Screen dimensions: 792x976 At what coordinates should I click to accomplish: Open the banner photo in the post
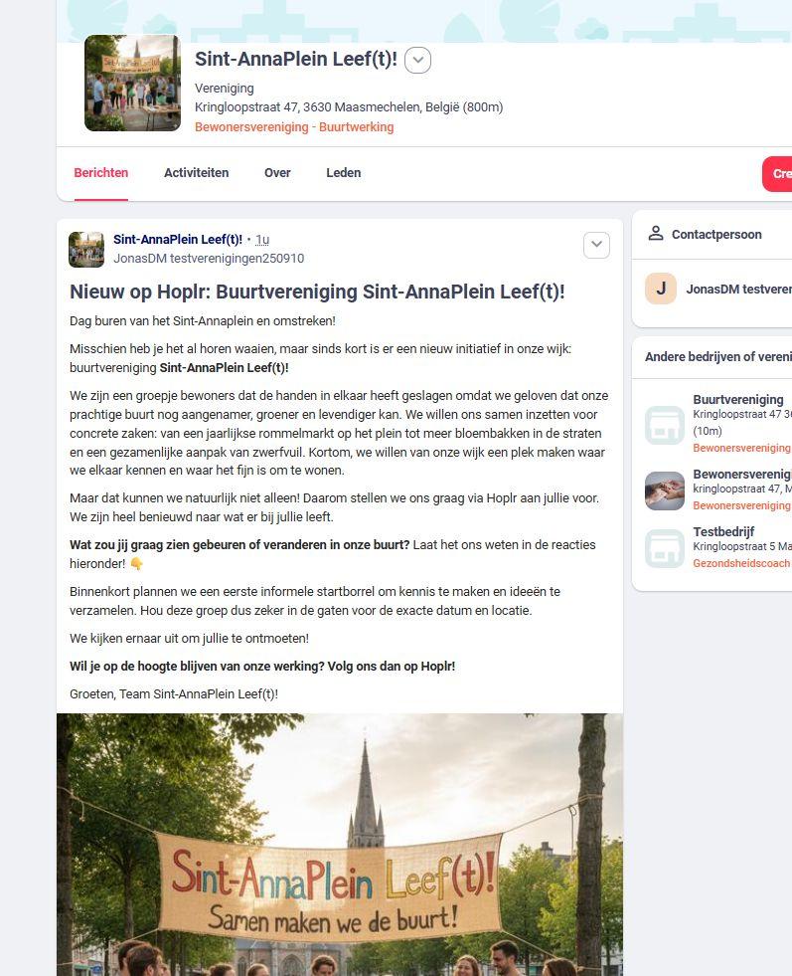click(x=340, y=845)
